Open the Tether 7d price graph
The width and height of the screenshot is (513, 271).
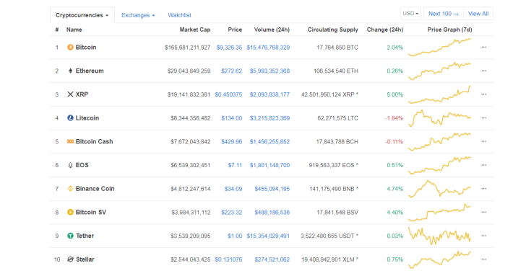pos(440,236)
